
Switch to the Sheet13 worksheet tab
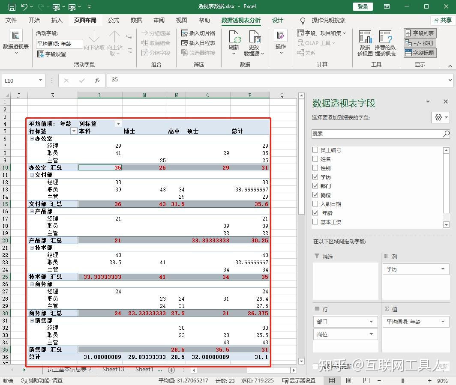[113, 369]
